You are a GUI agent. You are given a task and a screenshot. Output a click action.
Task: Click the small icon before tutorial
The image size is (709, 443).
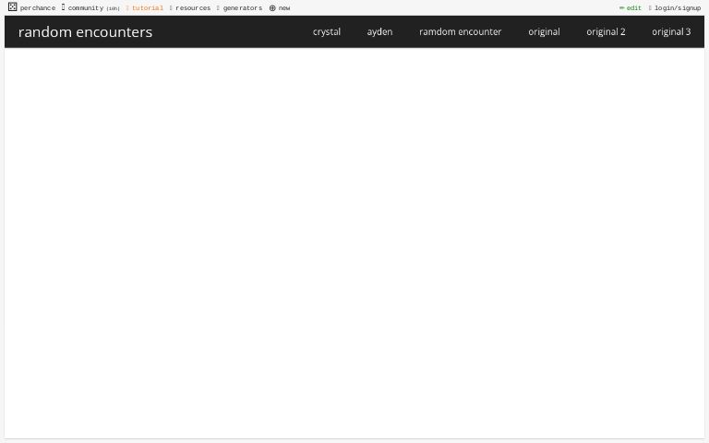[127, 8]
